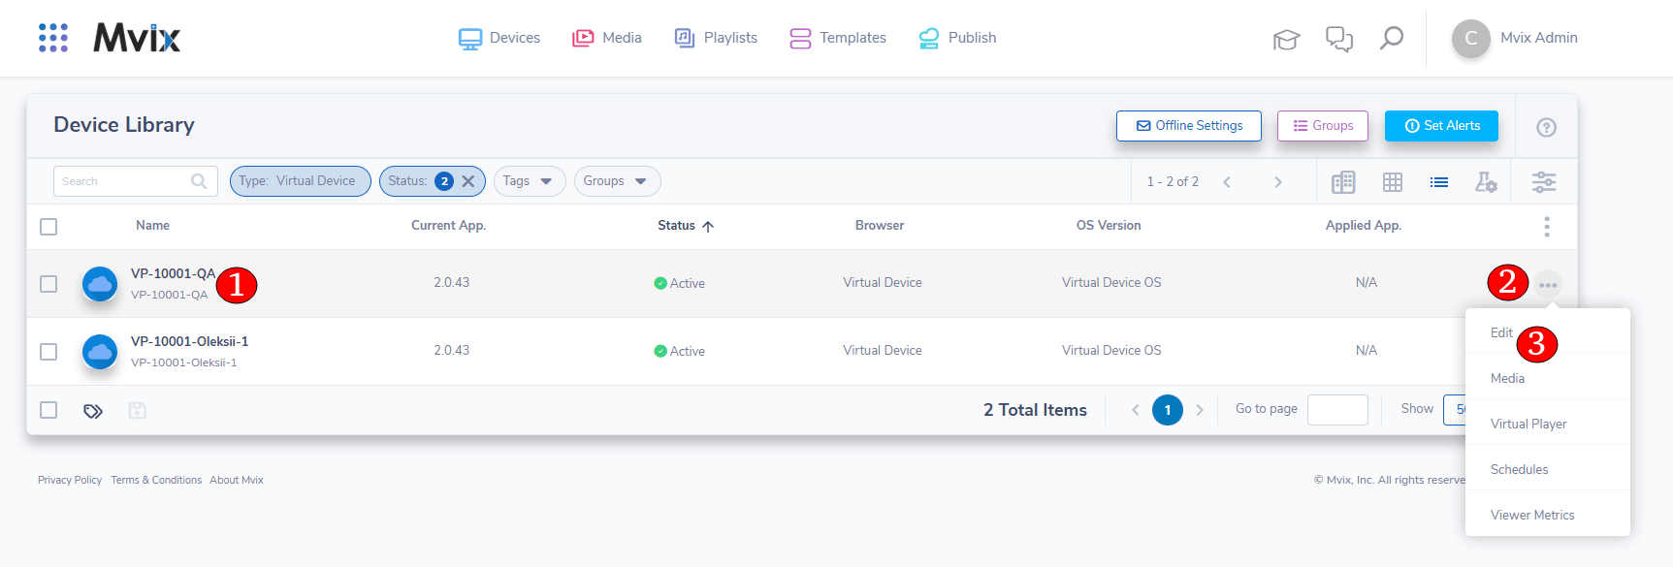Toggle the select-all header checkbox
This screenshot has height=567, width=1673.
[48, 227]
